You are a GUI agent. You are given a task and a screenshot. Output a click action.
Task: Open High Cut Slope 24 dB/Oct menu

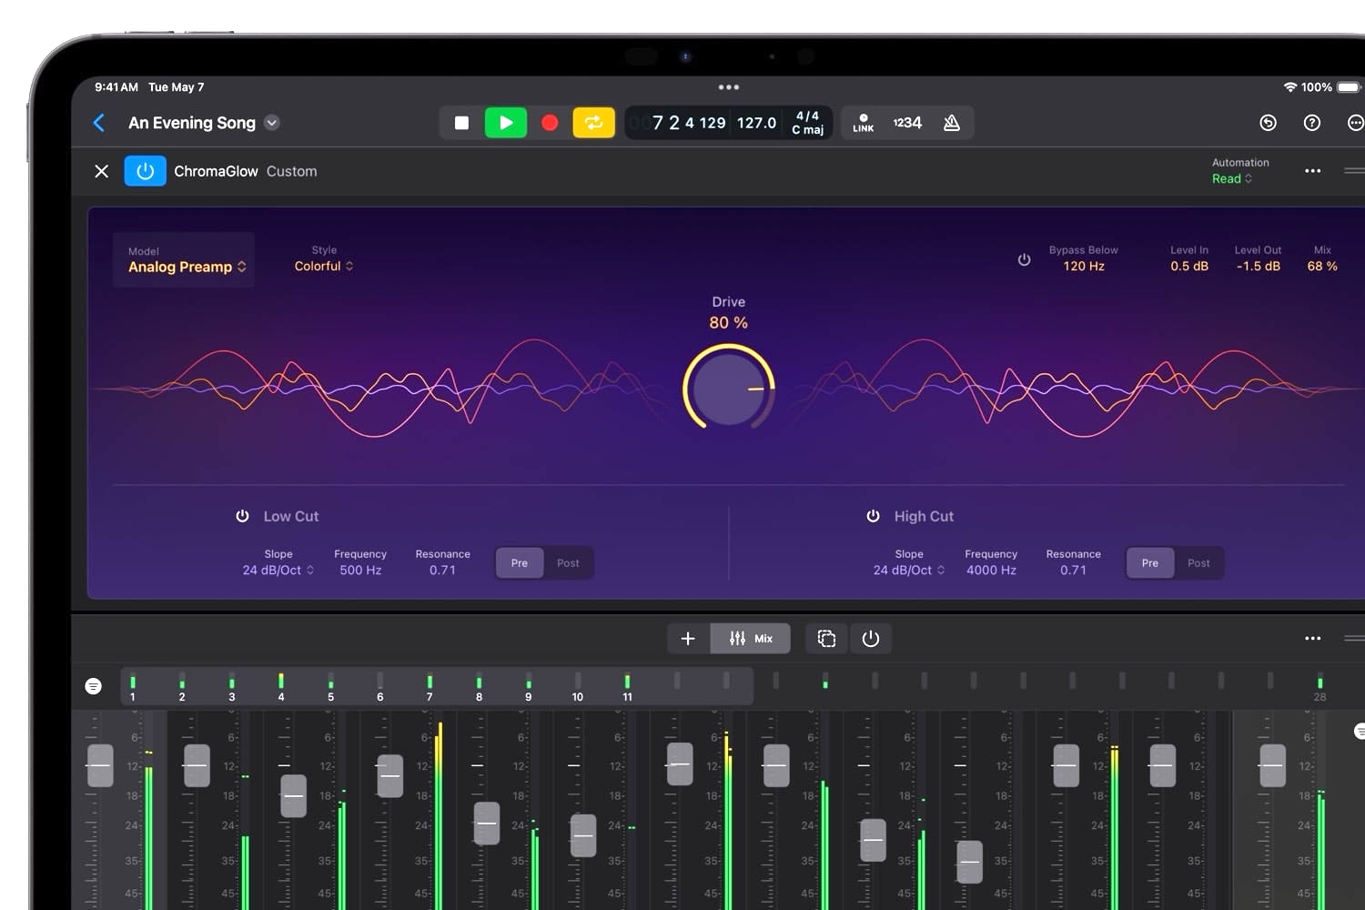coord(909,570)
